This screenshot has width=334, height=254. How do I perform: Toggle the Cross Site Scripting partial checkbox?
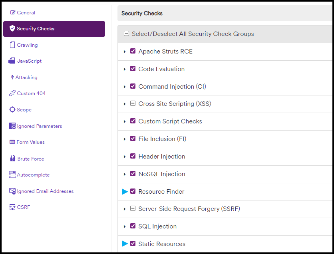click(x=133, y=103)
